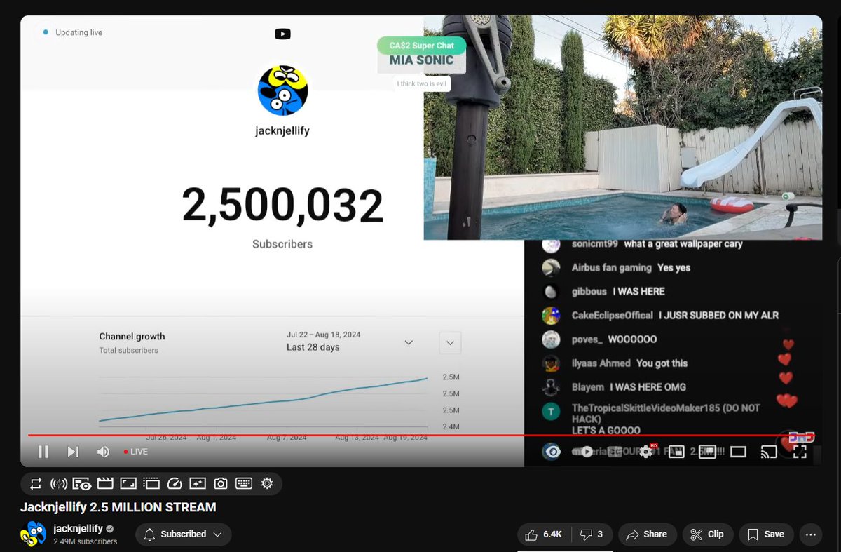Image resolution: width=841 pixels, height=552 pixels.
Task: Open extension options gear below the player
Action: (x=267, y=483)
